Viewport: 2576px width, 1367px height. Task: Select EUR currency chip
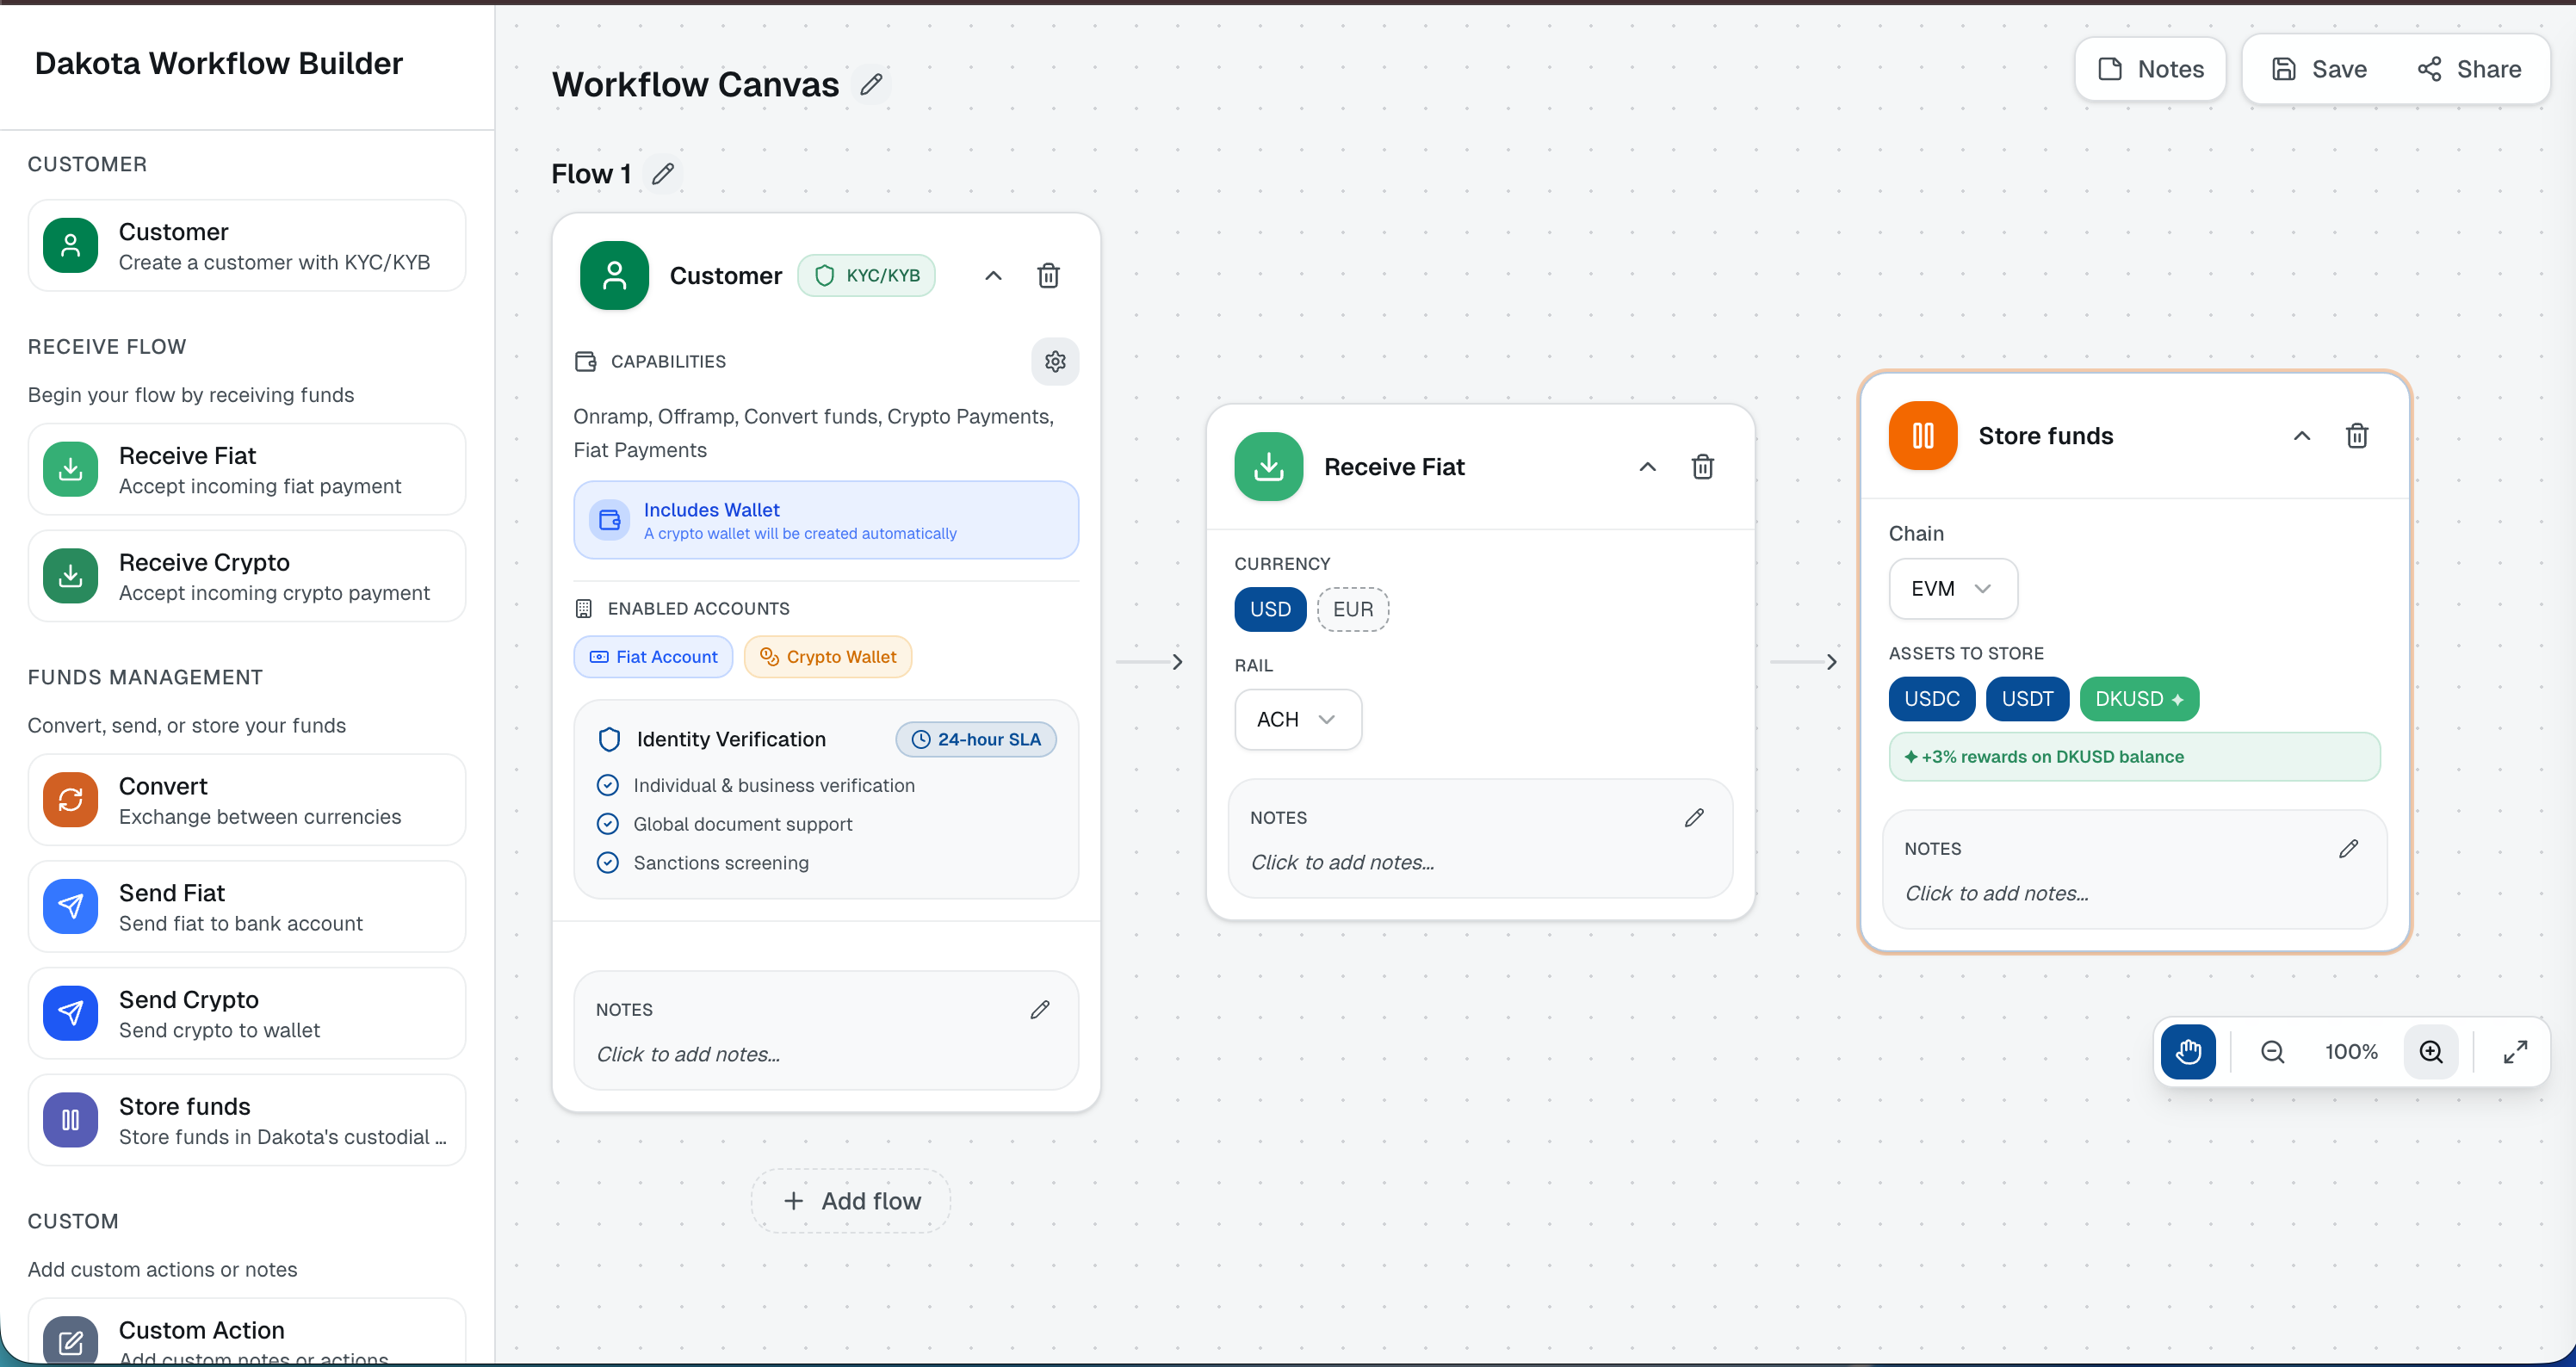click(1352, 609)
